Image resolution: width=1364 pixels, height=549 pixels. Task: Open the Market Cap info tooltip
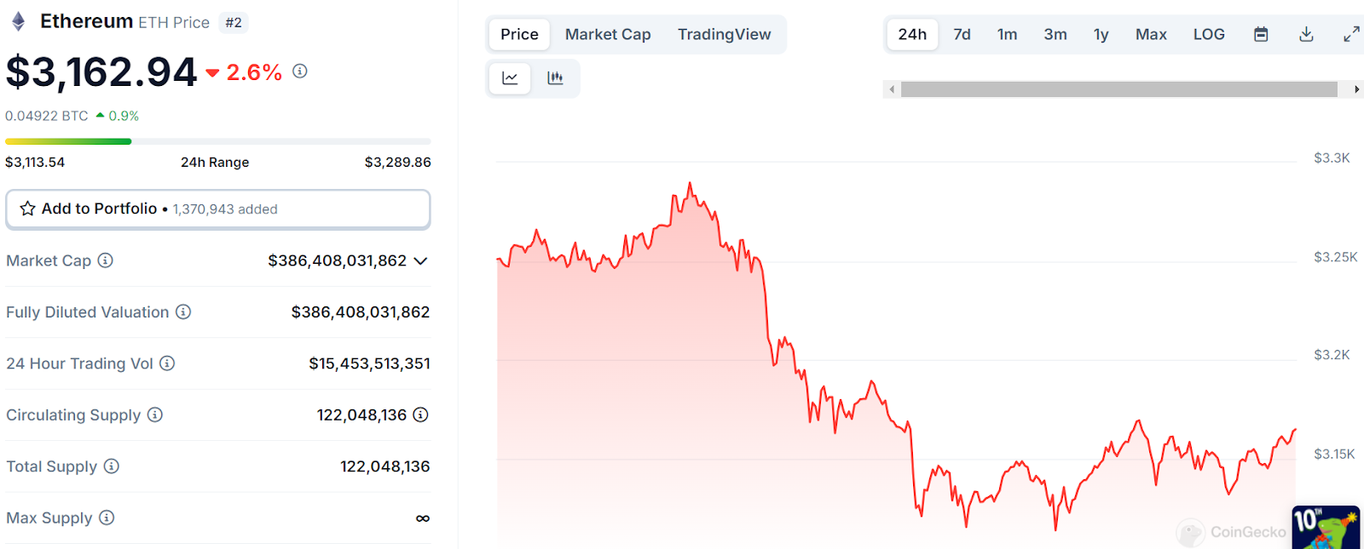point(105,260)
